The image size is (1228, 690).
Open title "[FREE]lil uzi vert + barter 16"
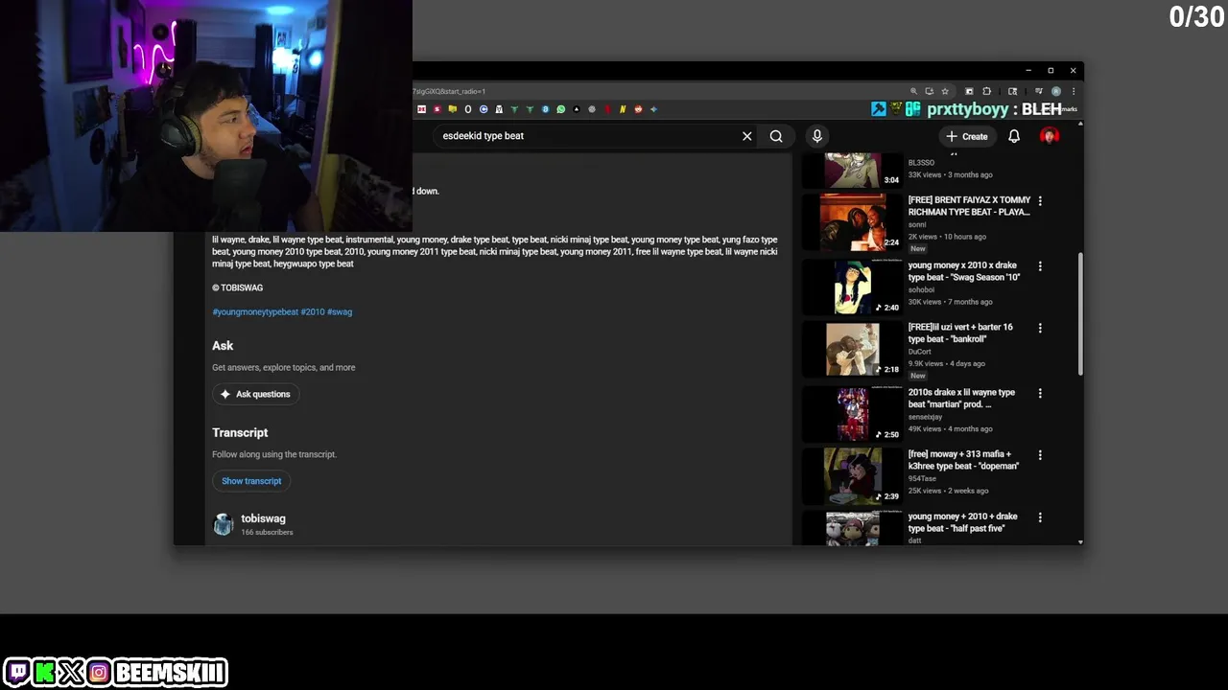click(960, 333)
